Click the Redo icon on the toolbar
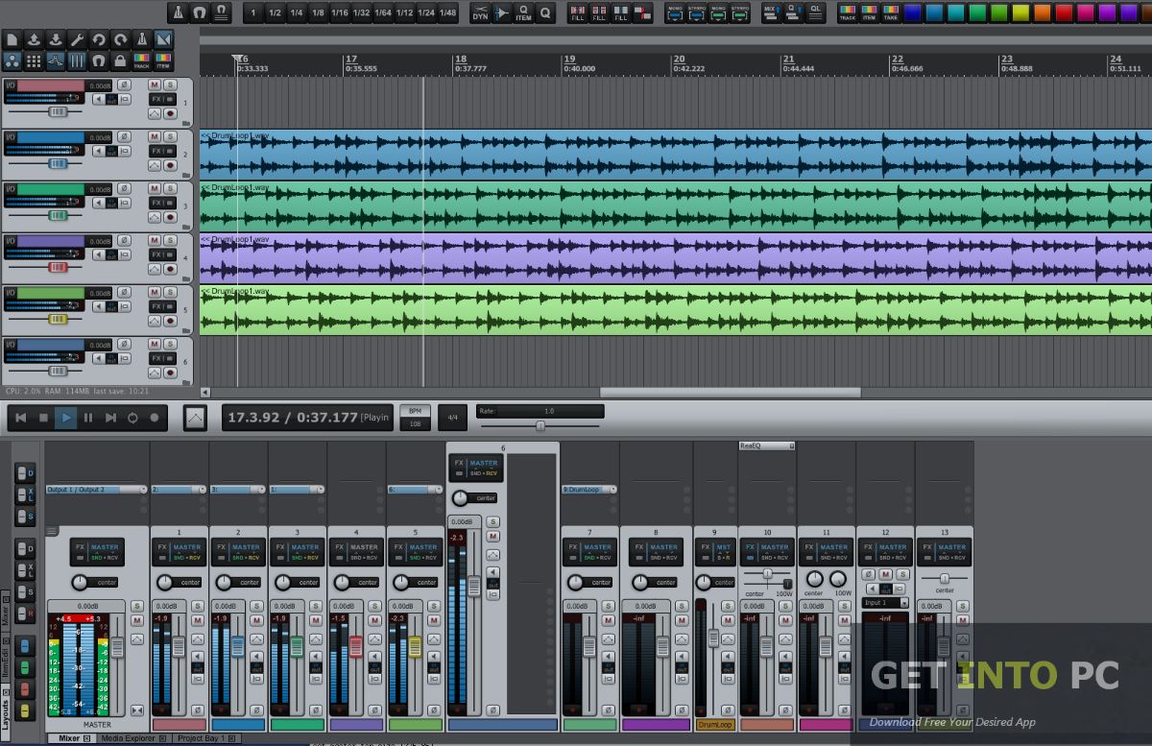Viewport: 1152px width, 746px height. click(x=120, y=40)
